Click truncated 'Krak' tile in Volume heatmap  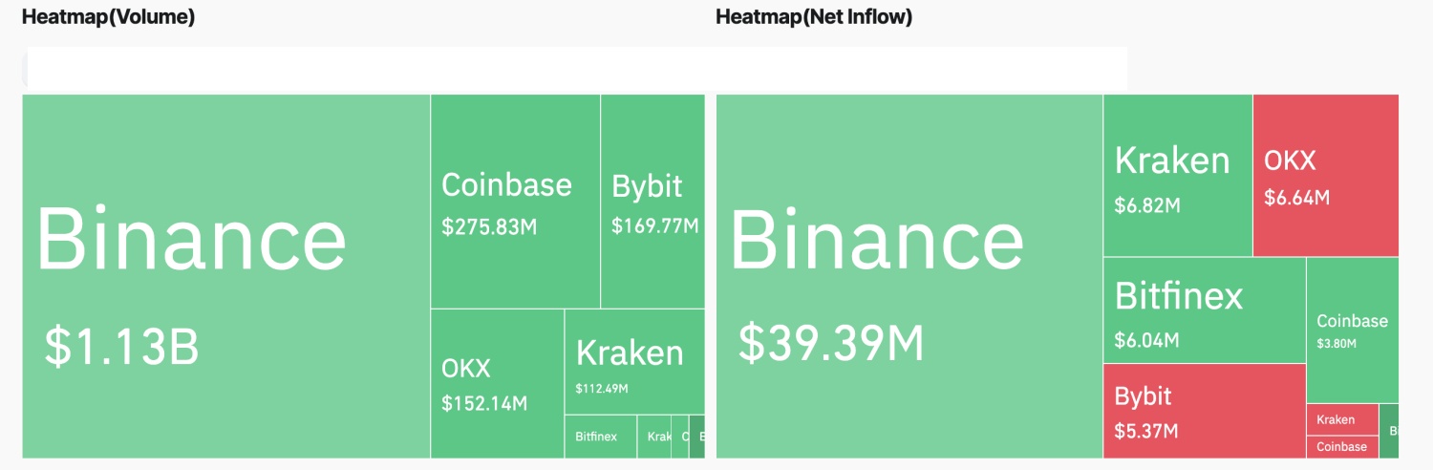pyautogui.click(x=654, y=437)
